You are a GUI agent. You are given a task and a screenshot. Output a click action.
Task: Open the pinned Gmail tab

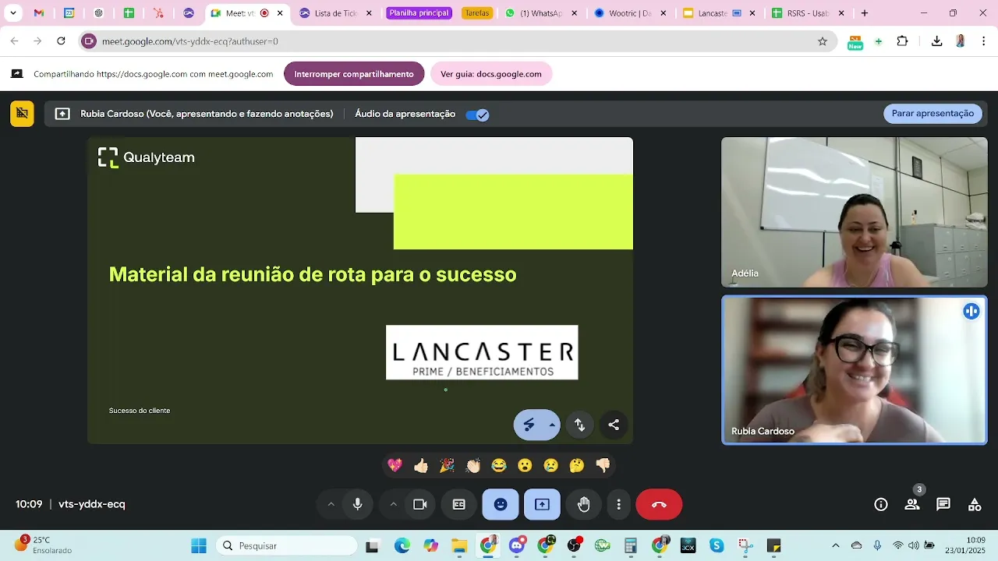[x=39, y=13]
